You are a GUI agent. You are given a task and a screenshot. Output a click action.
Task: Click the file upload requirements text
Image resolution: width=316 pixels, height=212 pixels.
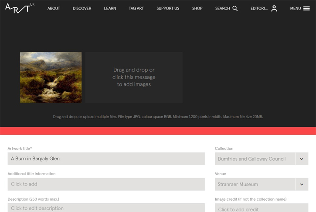(158, 117)
